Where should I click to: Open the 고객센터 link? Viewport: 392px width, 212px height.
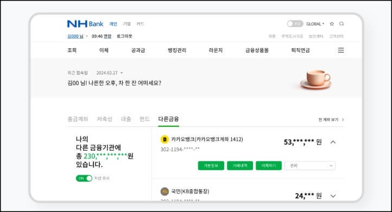pos(336,36)
